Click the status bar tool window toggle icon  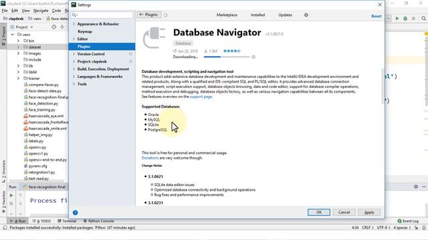[5, 227]
